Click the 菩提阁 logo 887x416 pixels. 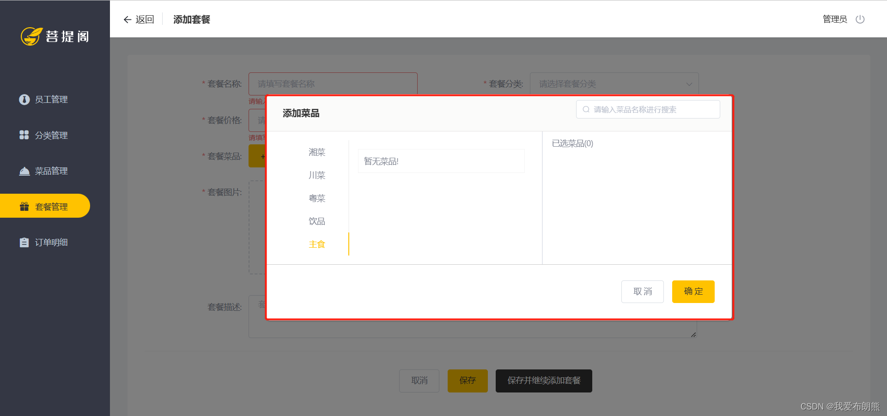[55, 36]
